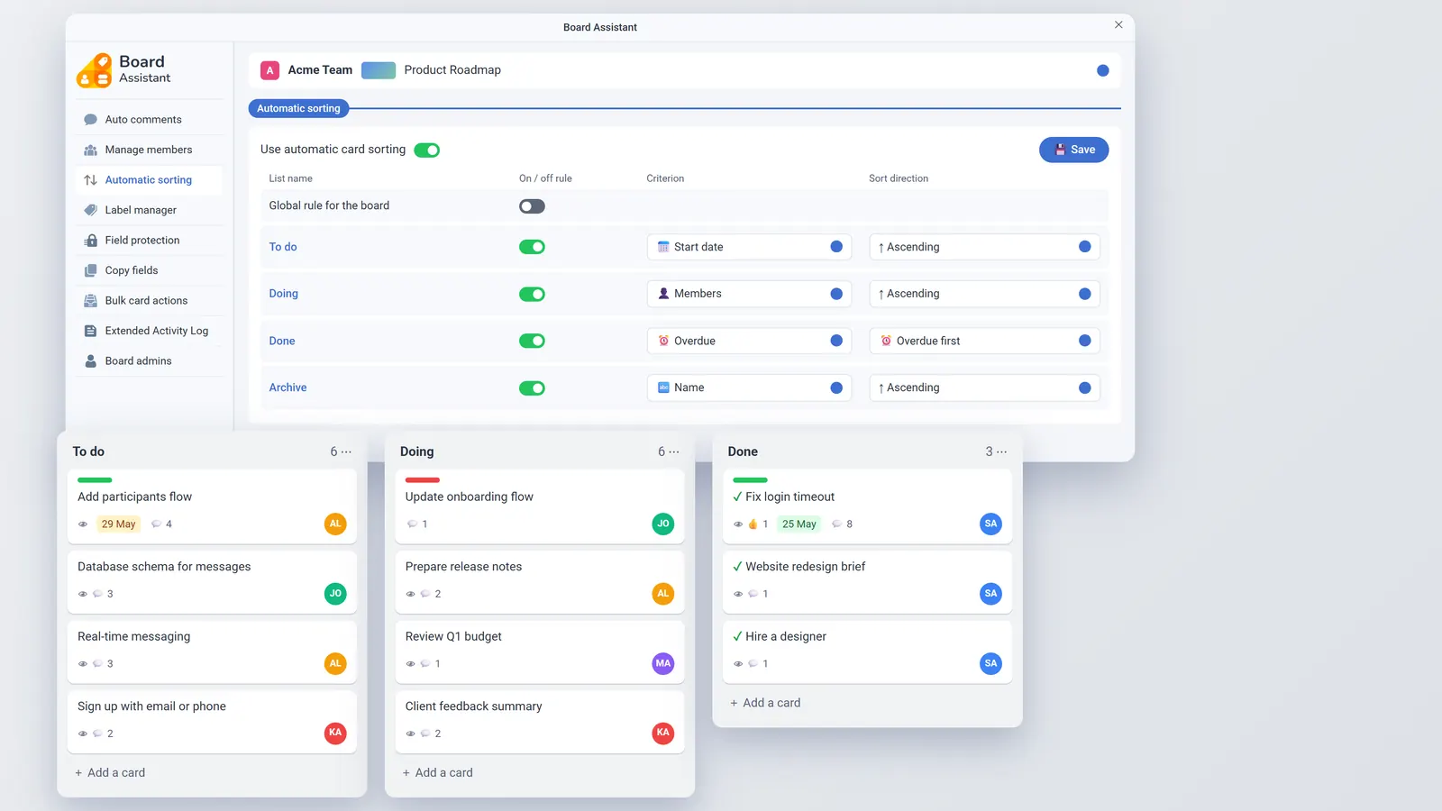Screen dimensions: 1442x811
Task: Open the Auto comments speech bubble icon
Action: [90, 120]
